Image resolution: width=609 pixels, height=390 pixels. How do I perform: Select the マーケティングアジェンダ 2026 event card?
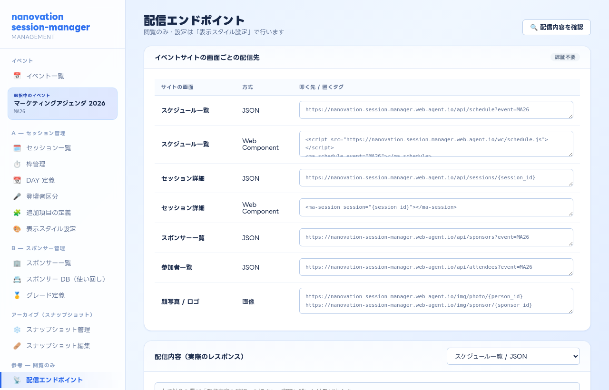(x=62, y=104)
